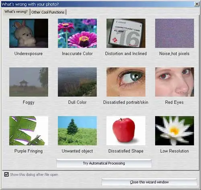This screenshot has width=201, height=190.
Task: Select the Underexposure rabbit thumbnail
Action: [29, 33]
